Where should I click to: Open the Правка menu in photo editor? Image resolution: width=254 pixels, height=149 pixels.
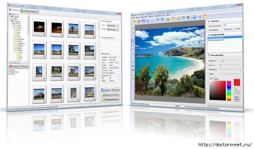(137, 17)
